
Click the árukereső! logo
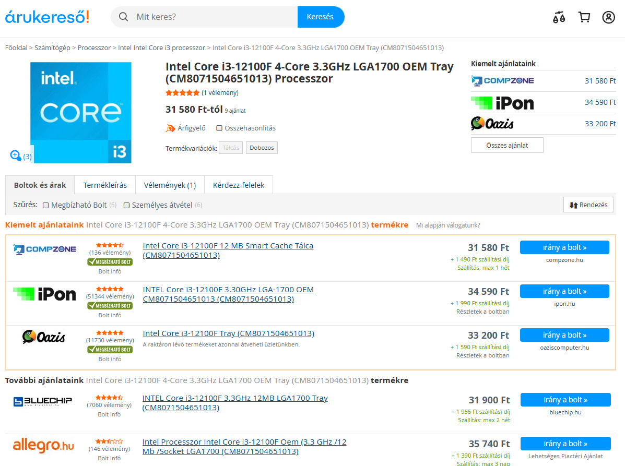point(47,17)
